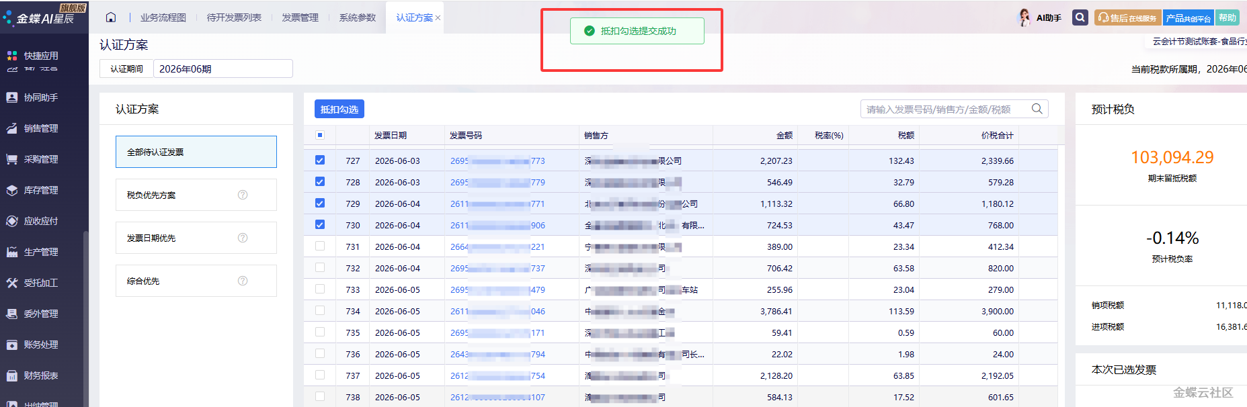Click amount 3,786.41 in row 734

[776, 311]
